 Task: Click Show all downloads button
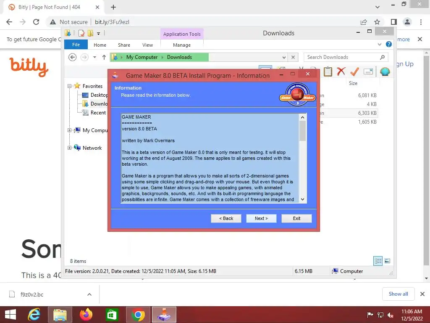[398, 294]
